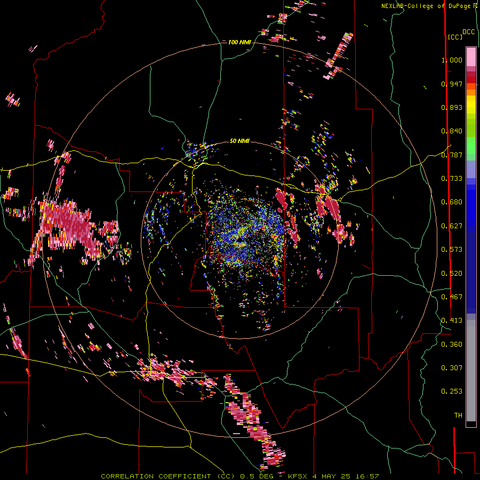Select the 0.627 scale value
480x480 pixels.
(452, 226)
